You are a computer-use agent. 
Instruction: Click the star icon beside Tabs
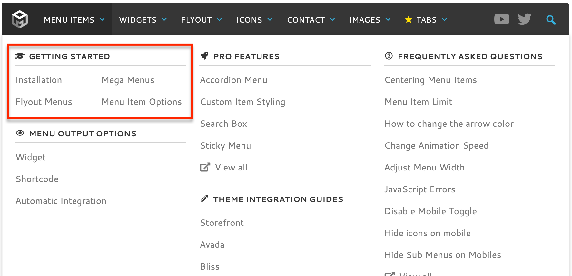coord(409,20)
